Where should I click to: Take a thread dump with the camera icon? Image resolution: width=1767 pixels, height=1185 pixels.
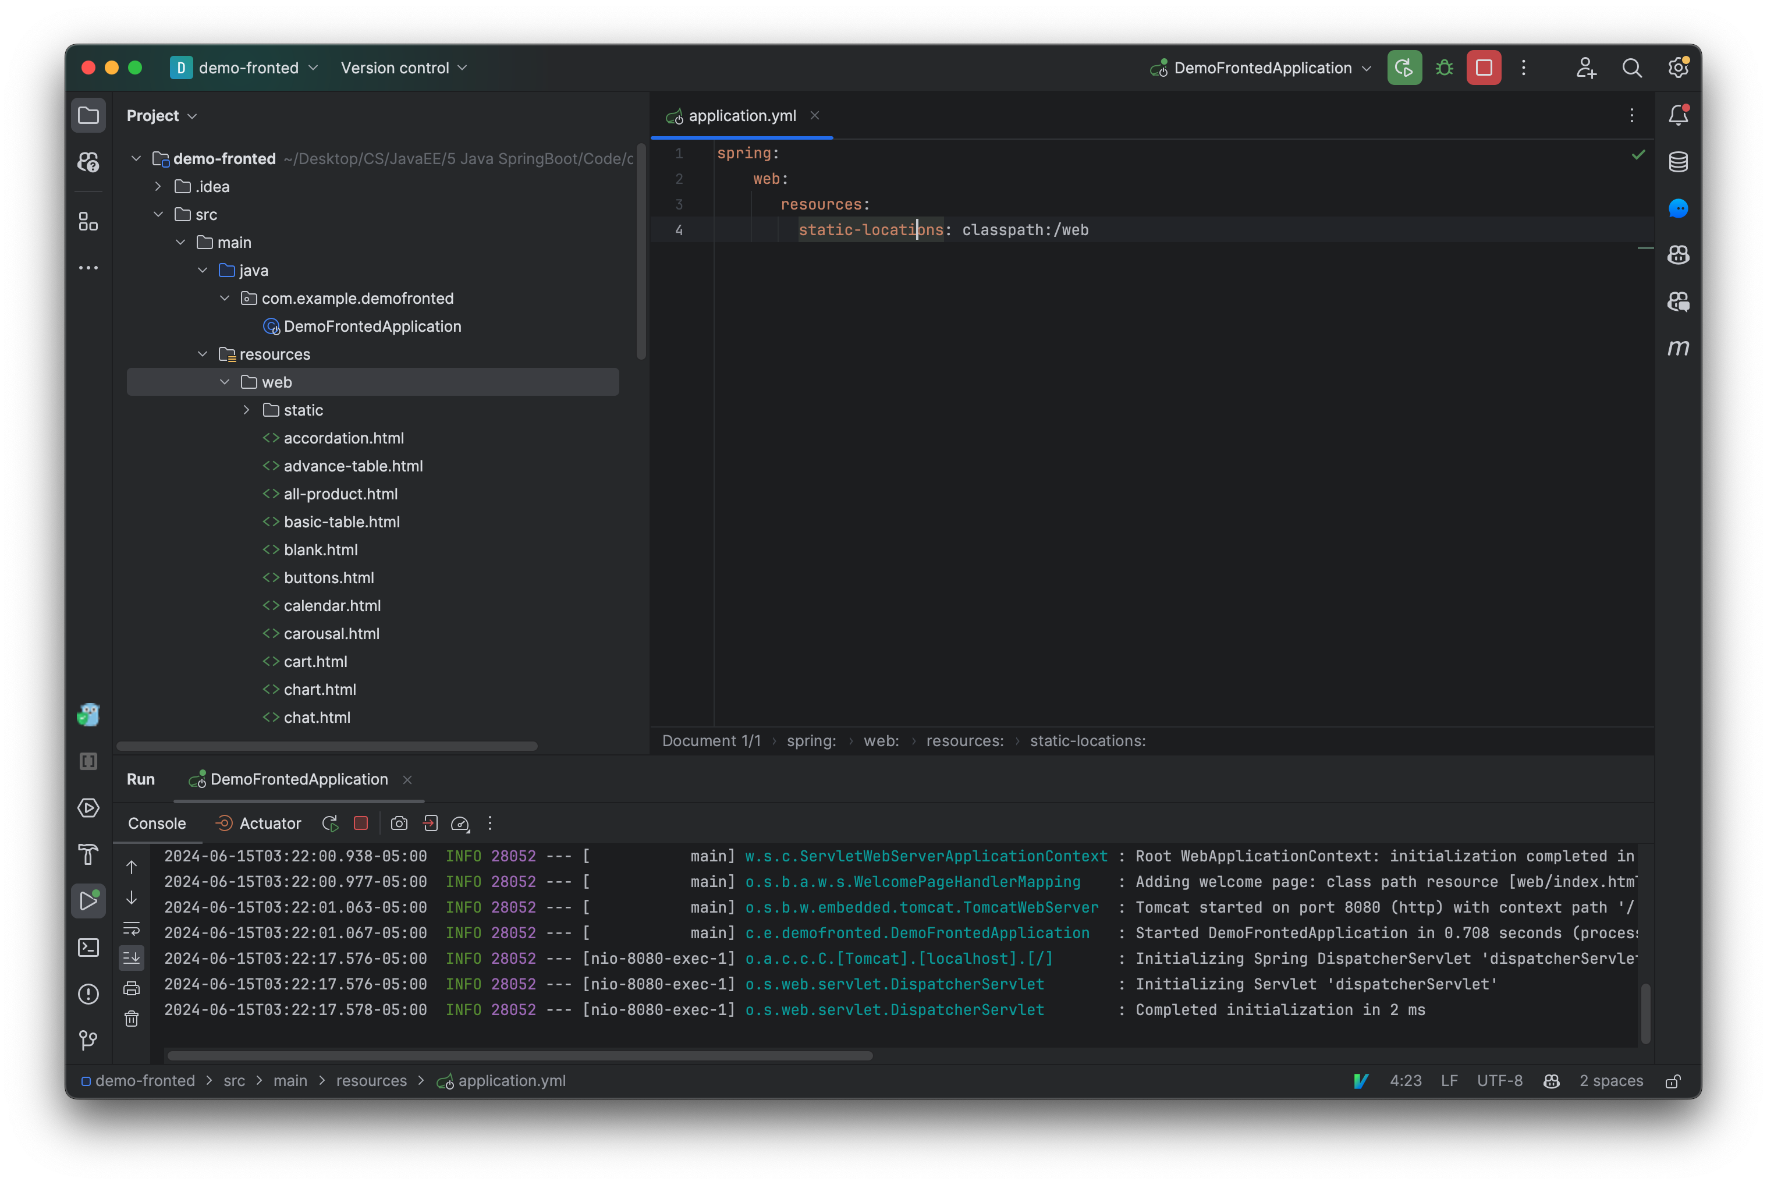click(399, 823)
